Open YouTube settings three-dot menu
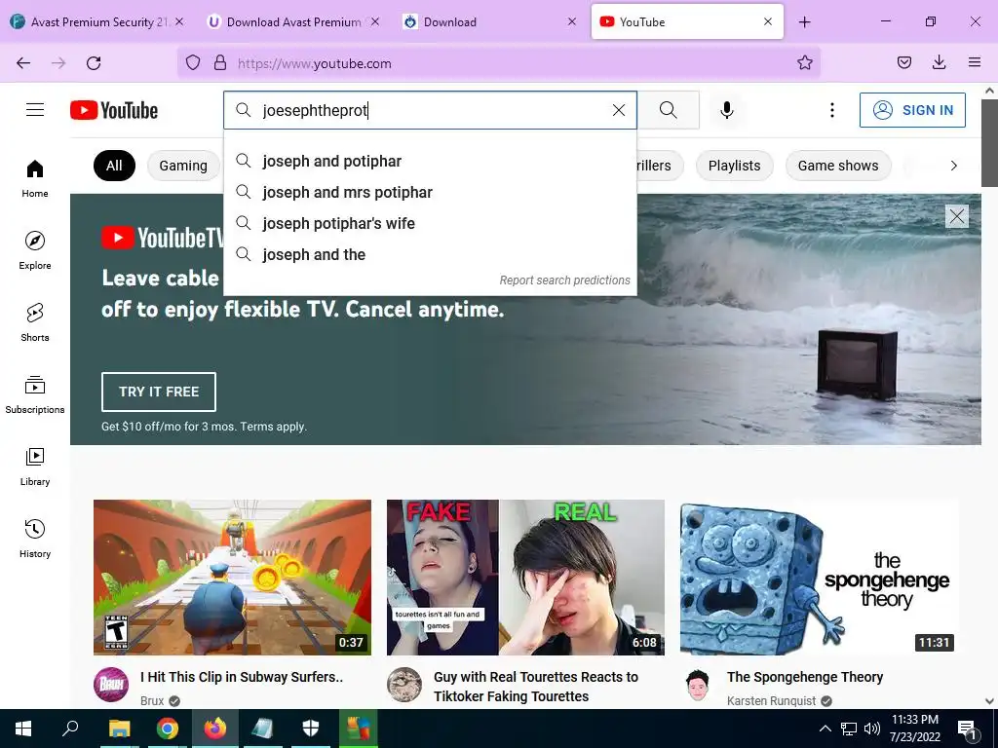The width and height of the screenshot is (998, 748). point(832,110)
